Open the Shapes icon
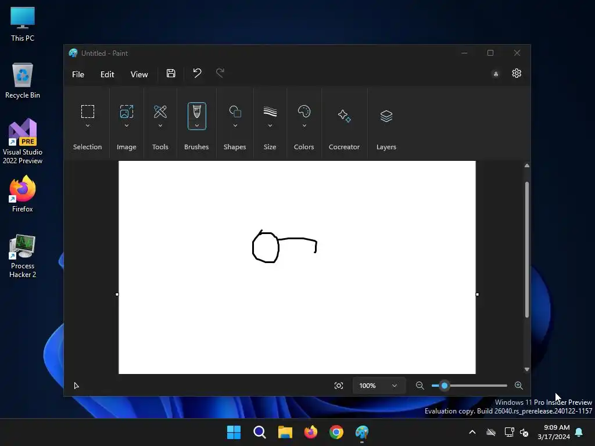The width and height of the screenshot is (595, 446). click(235, 111)
